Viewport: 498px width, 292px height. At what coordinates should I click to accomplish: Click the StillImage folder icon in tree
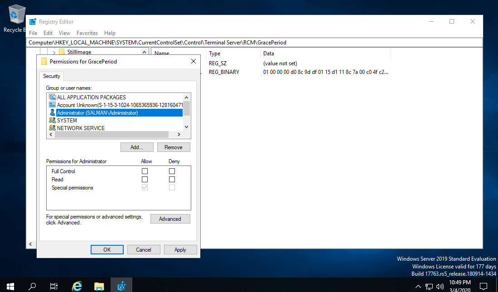point(62,52)
